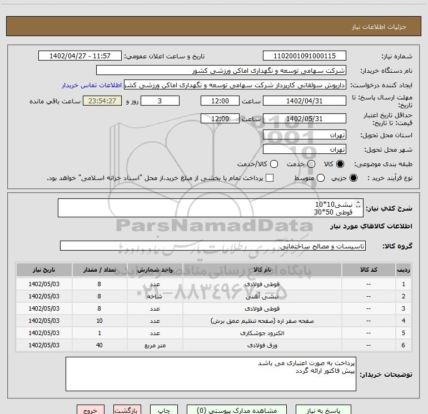
Task: Select row 3 قوطی فولادی item name
Action: 262,308
